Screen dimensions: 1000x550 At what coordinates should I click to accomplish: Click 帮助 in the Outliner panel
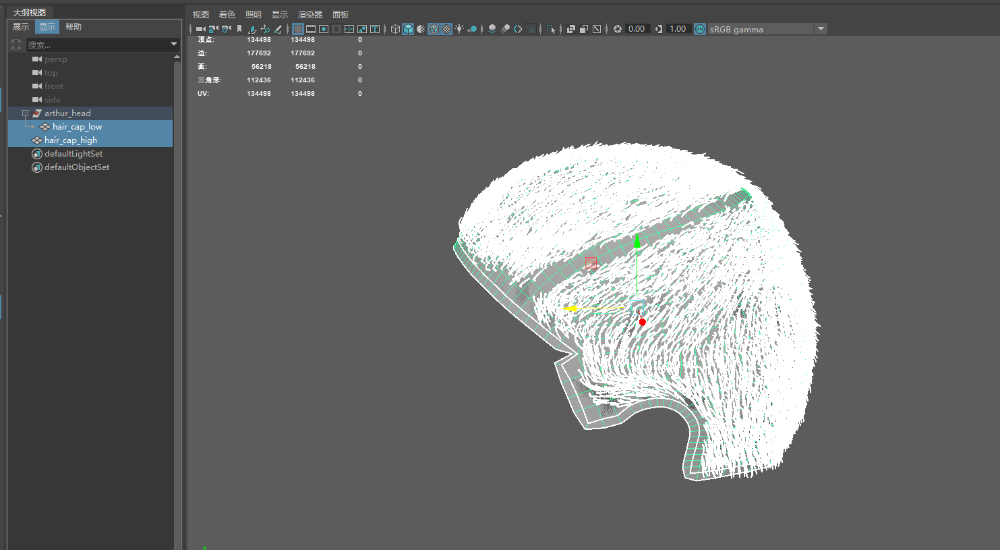pos(73,26)
